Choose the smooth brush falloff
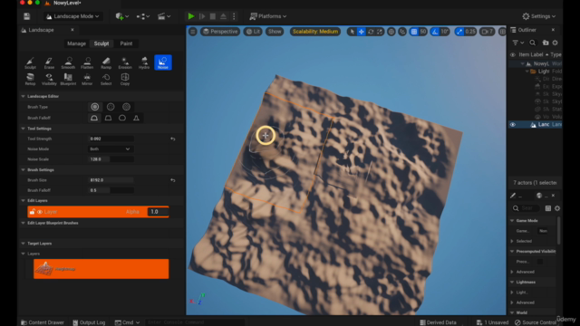Viewport: 580px width, 326px height. pyautogui.click(x=94, y=118)
